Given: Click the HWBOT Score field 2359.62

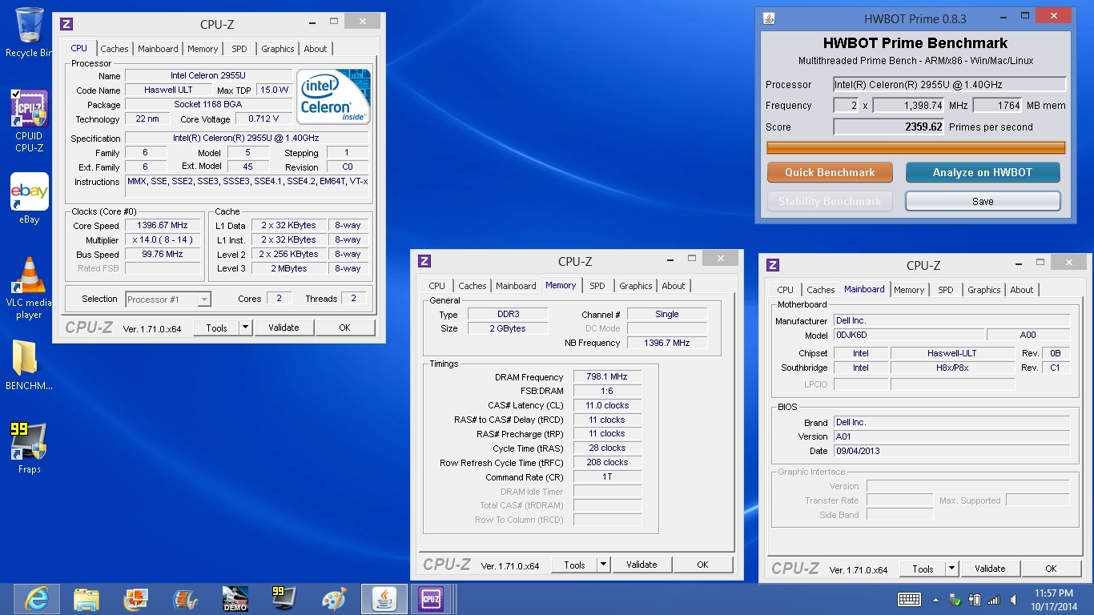Looking at the screenshot, I should (x=889, y=127).
